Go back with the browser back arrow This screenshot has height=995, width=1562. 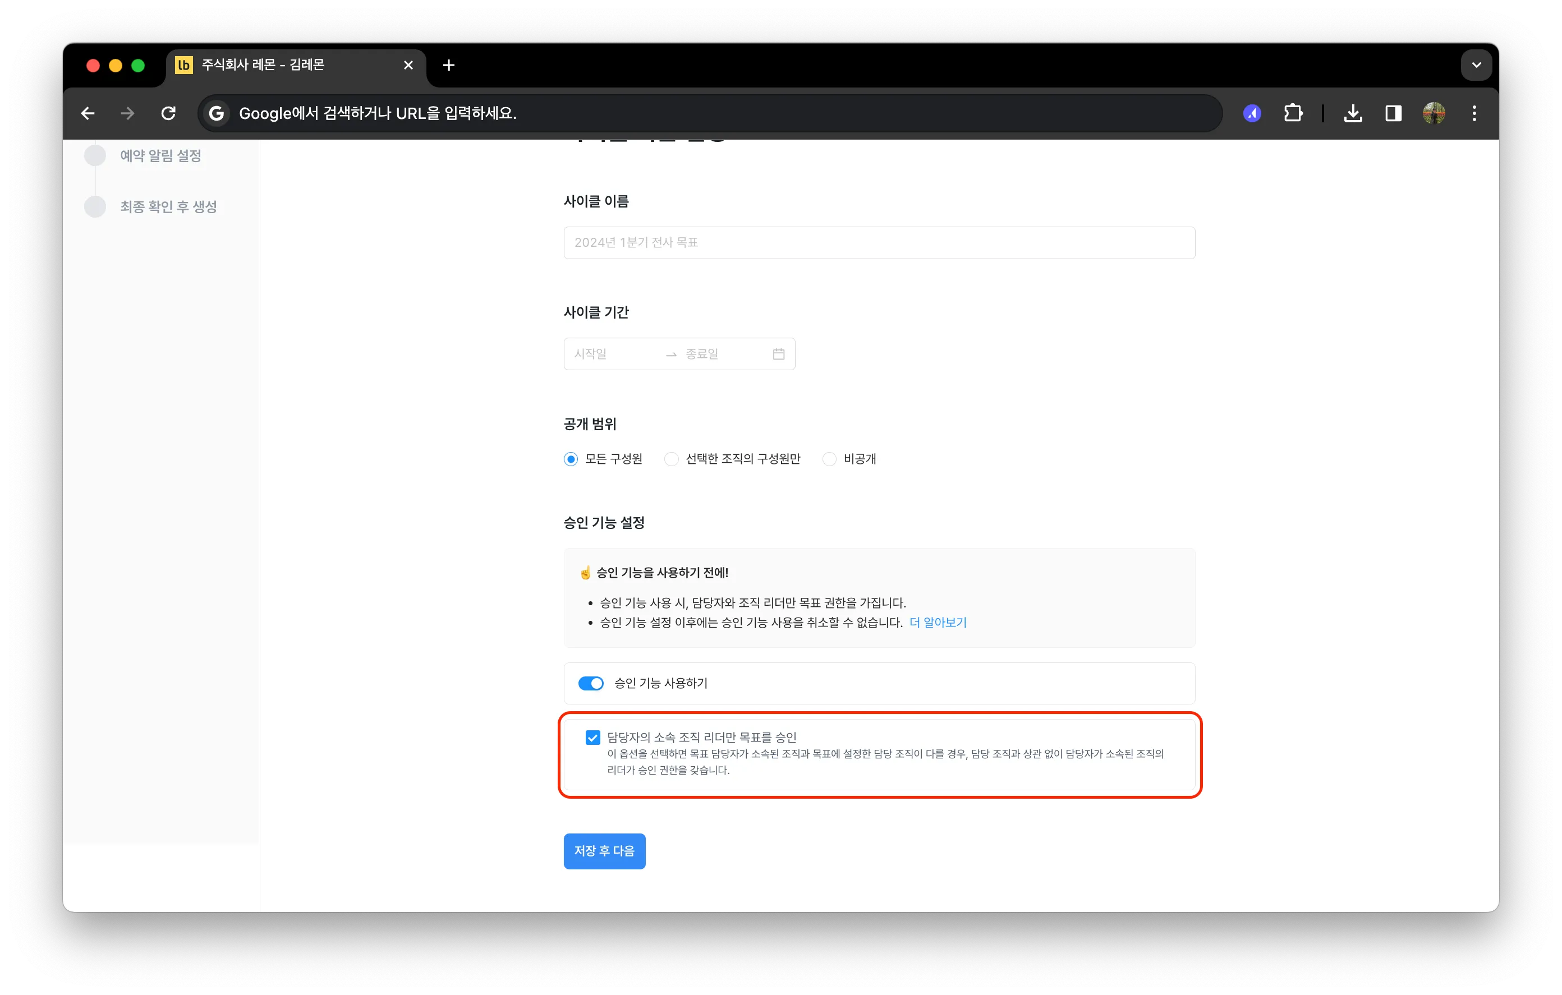88,113
